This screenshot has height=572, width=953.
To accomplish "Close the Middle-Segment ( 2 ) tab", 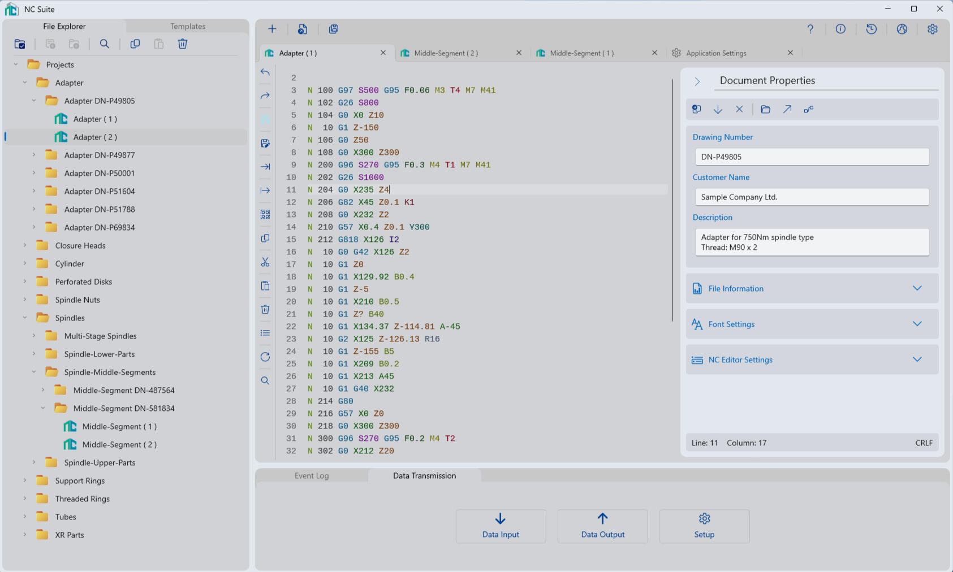I will [519, 53].
